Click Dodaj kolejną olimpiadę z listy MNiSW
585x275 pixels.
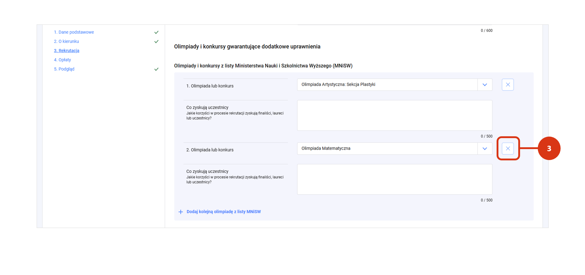click(223, 212)
